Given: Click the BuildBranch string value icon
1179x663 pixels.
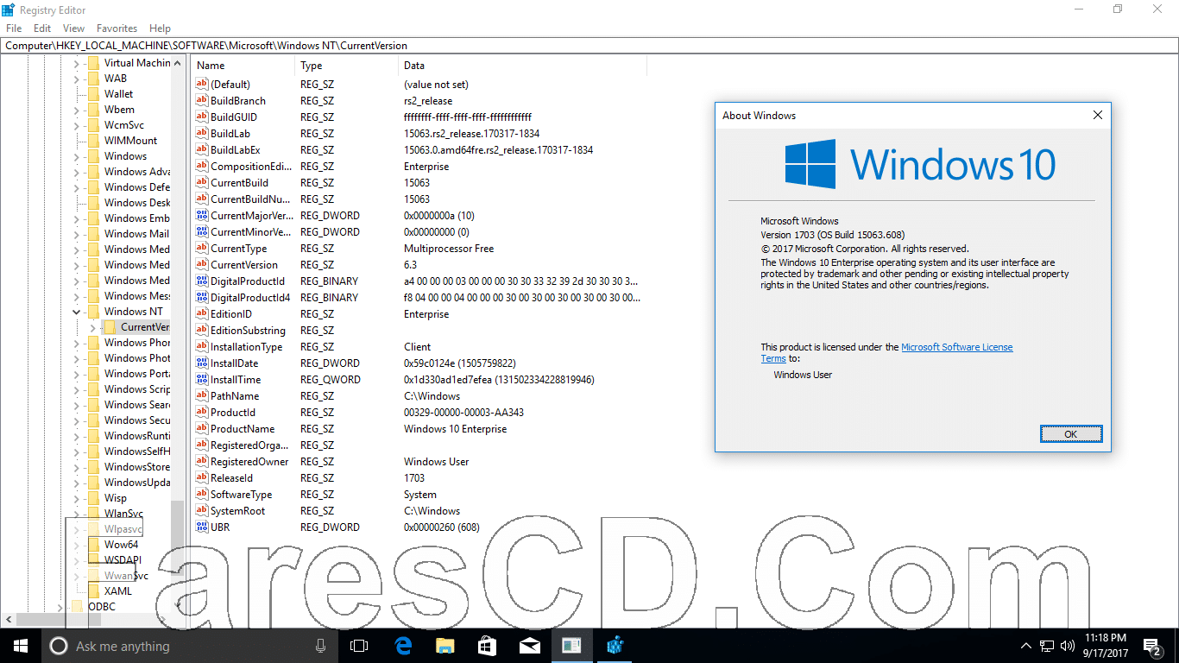Looking at the screenshot, I should tap(203, 101).
